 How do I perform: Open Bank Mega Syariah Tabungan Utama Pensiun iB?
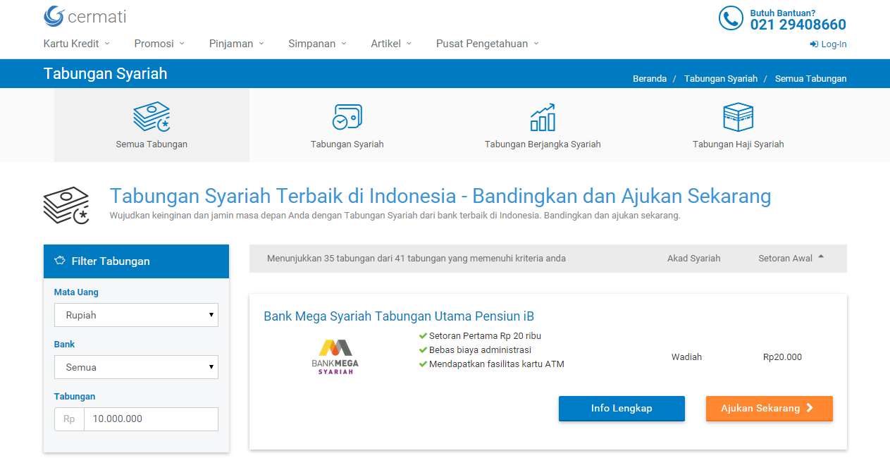pos(399,316)
